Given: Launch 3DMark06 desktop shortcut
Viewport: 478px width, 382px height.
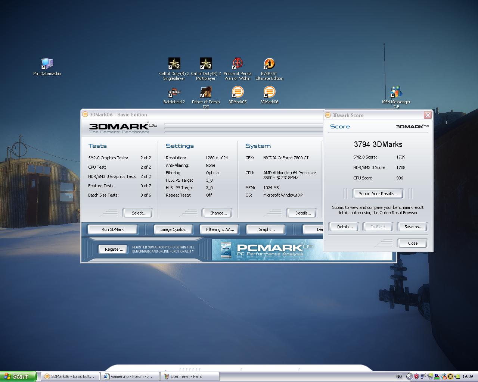Looking at the screenshot, I should pos(269,95).
